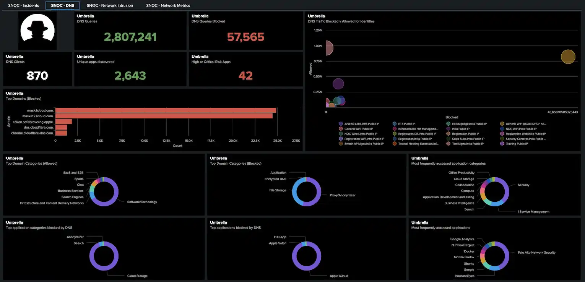Viewport: 585px width, 282px height.
Task: Click Unique apps discovered value 2,643
Action: click(130, 76)
